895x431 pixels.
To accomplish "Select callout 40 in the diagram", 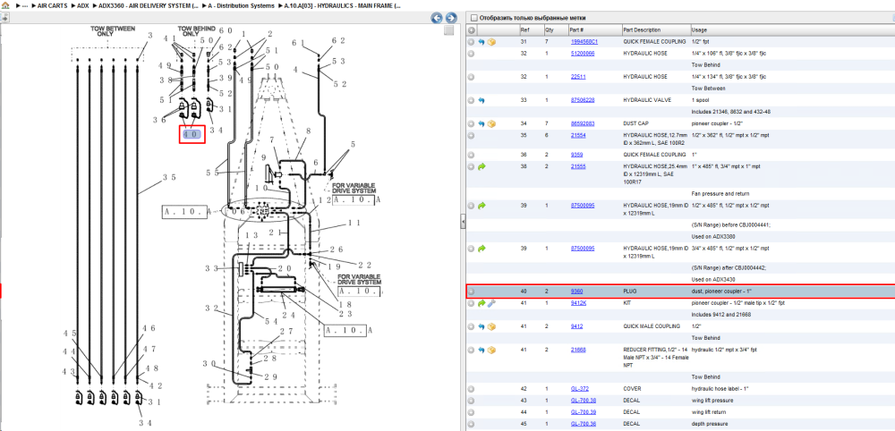I will tap(192, 134).
